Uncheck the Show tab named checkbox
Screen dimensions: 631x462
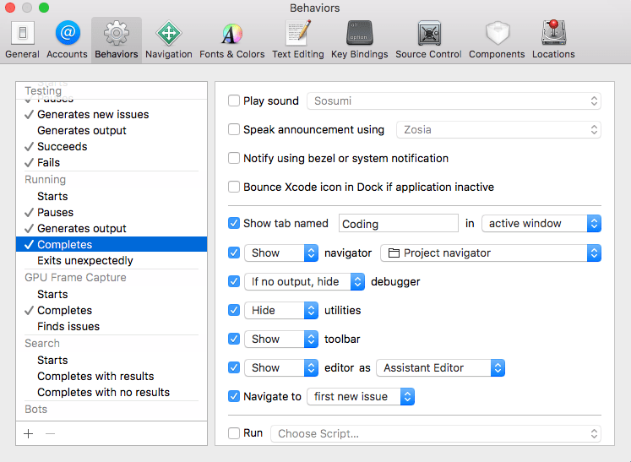point(234,224)
